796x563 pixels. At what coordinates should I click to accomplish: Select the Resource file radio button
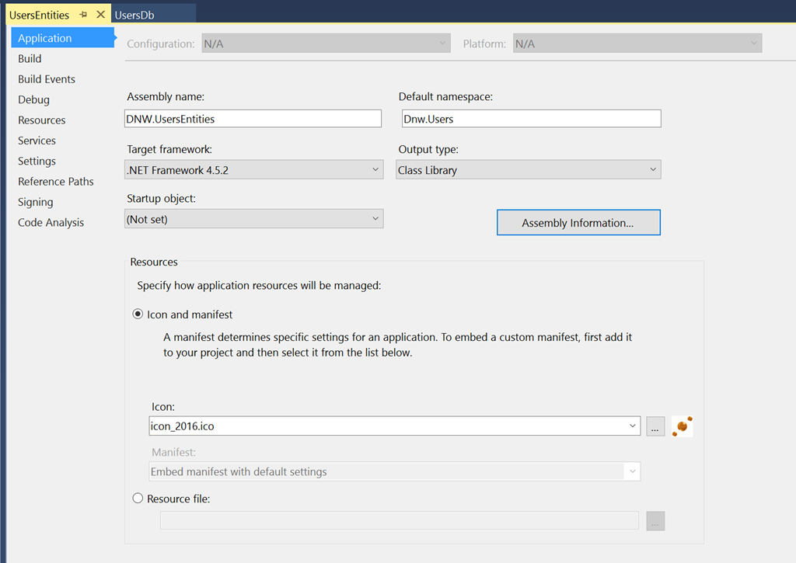(x=138, y=499)
